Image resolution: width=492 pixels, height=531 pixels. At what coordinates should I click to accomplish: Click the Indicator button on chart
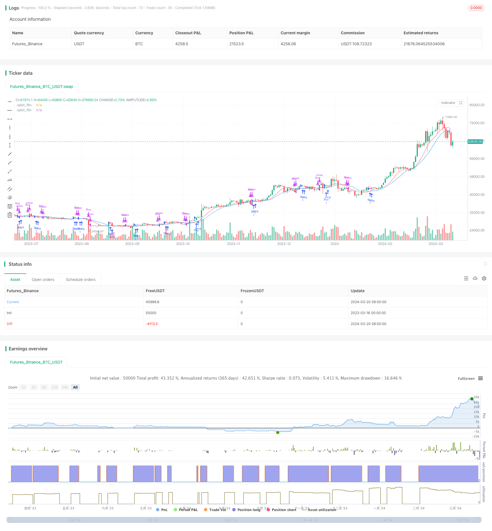coord(448,103)
